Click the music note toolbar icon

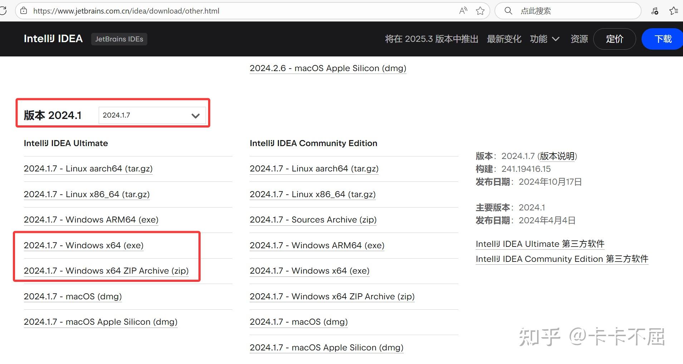coord(655,11)
